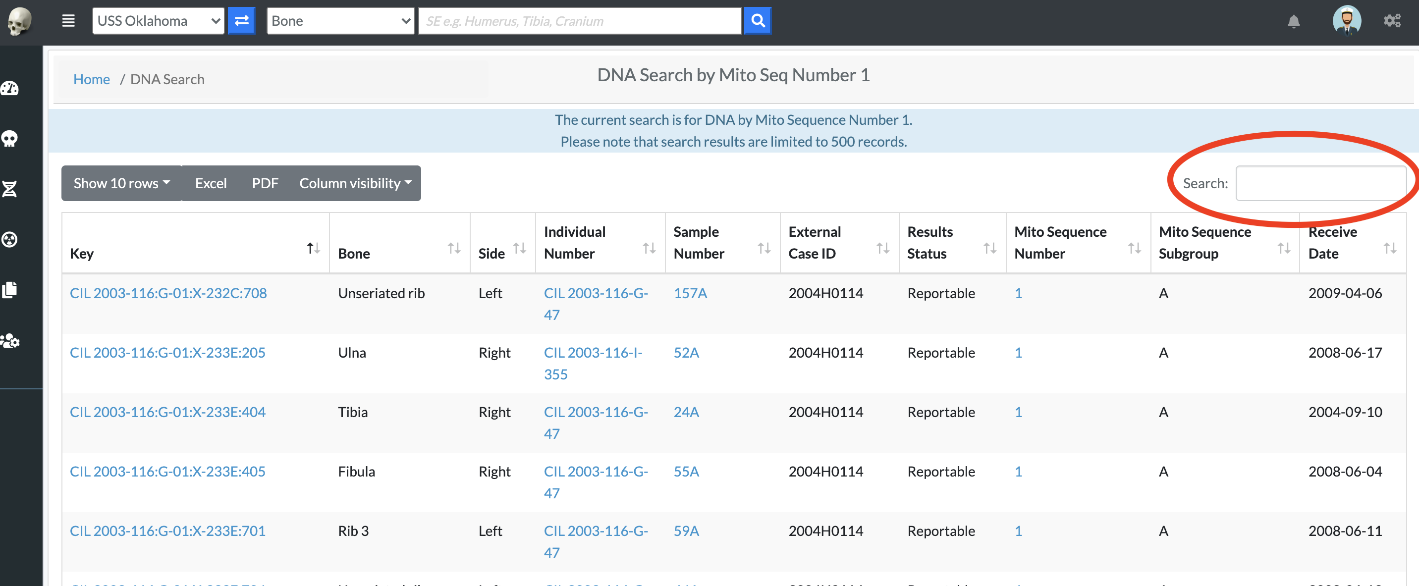The width and height of the screenshot is (1419, 586).
Task: Open key CIL 2003-116:G-01:X-233E:701
Action: [167, 531]
